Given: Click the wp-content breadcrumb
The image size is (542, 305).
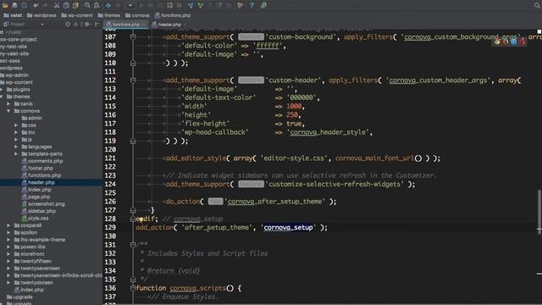Looking at the screenshot, I should [77, 15].
